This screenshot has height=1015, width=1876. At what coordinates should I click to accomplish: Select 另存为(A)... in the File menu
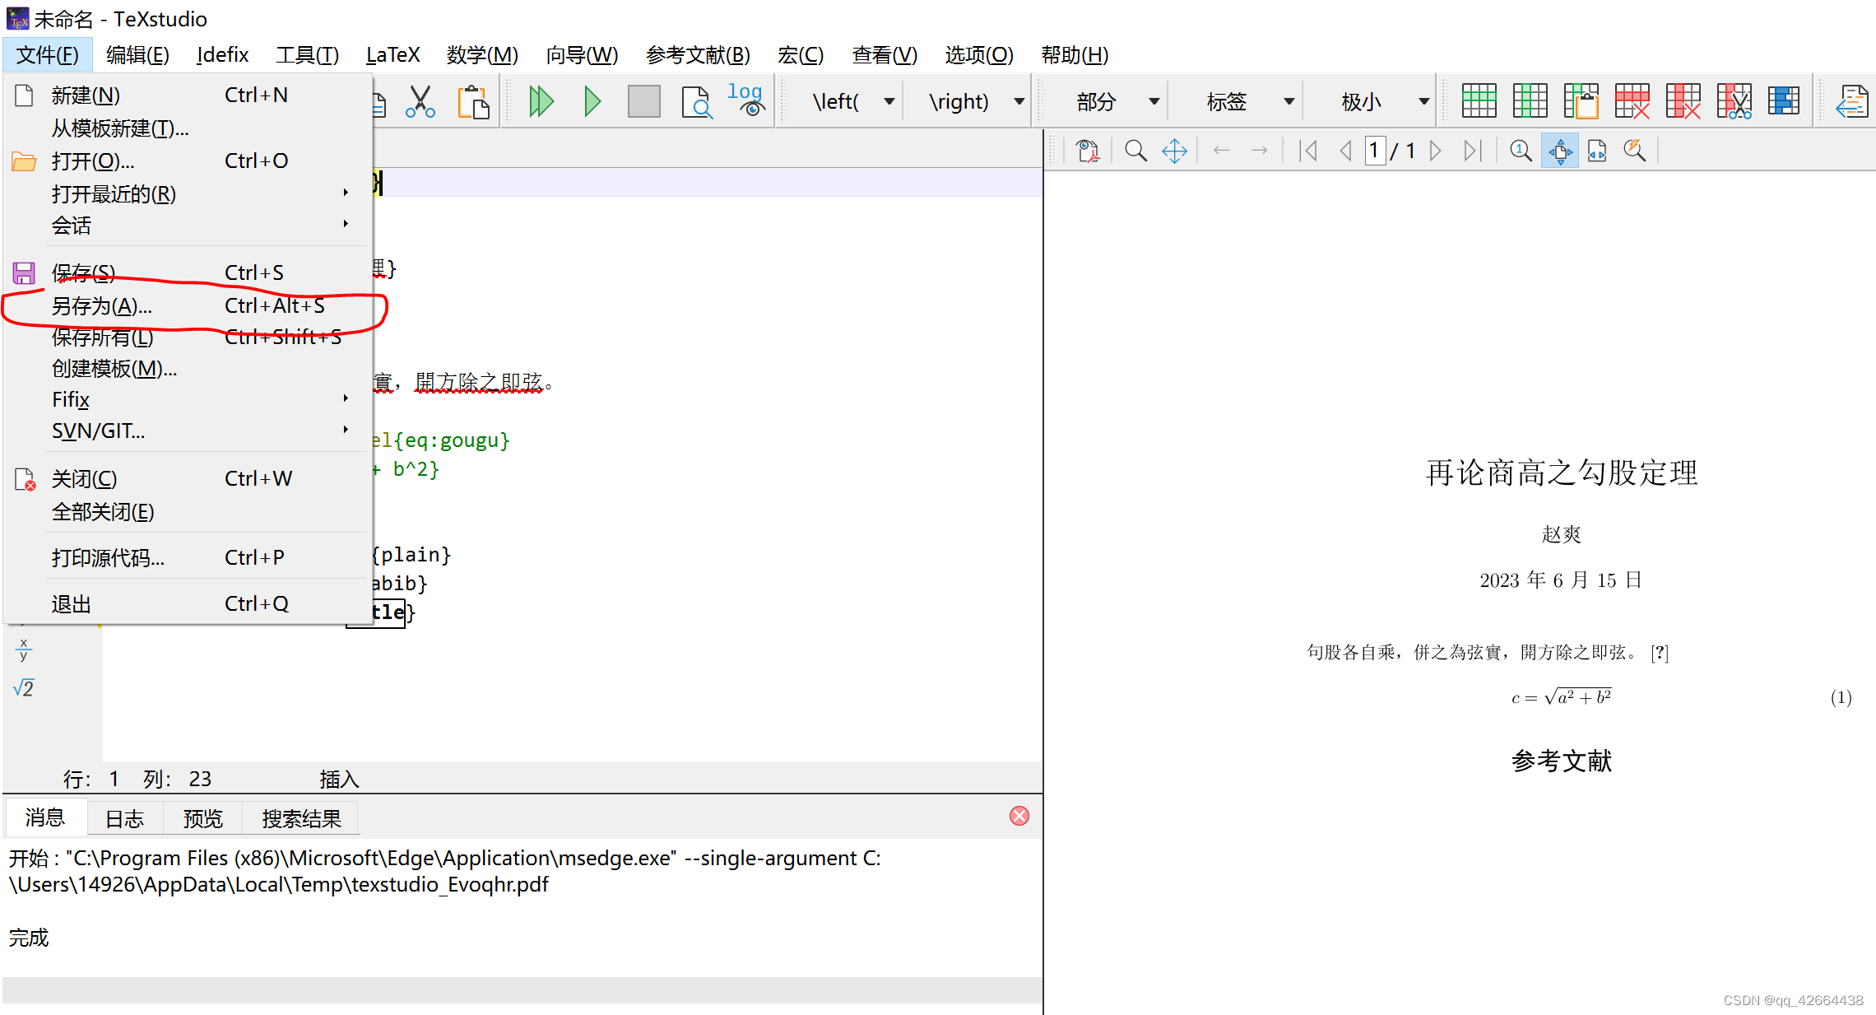[x=102, y=306]
